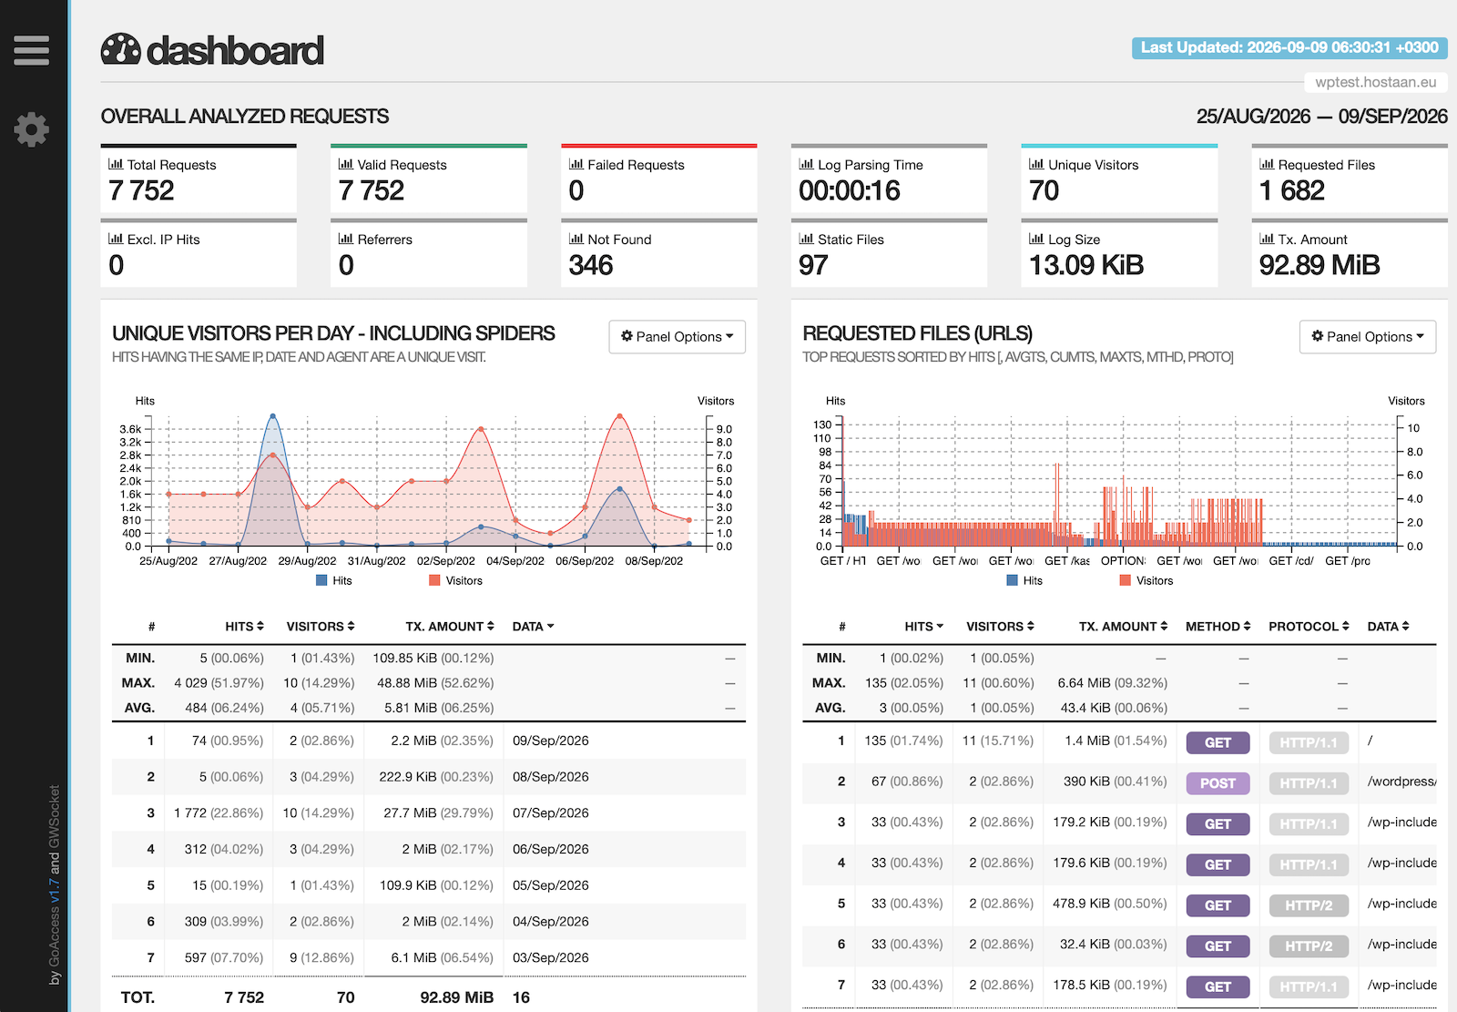Viewport: 1457px width, 1012px height.
Task: Open the GWSocket link in sidebar
Action: [x=55, y=815]
